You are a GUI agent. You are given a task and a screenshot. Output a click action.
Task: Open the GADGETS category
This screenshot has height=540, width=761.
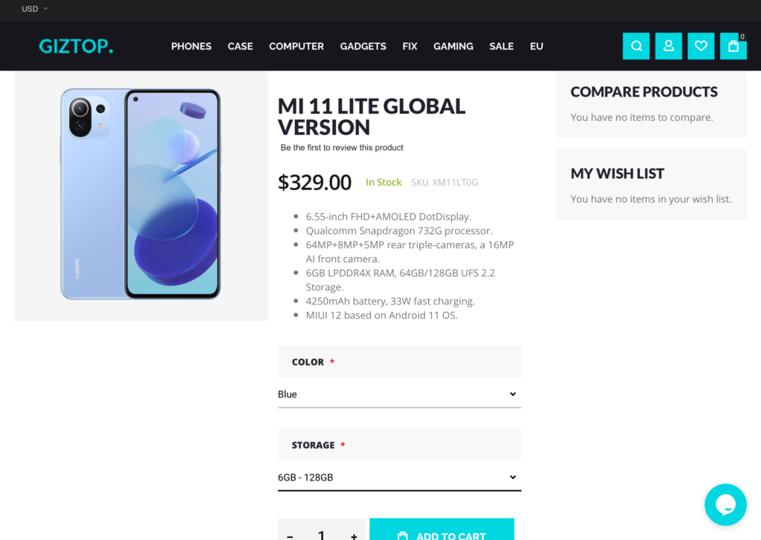coord(363,46)
